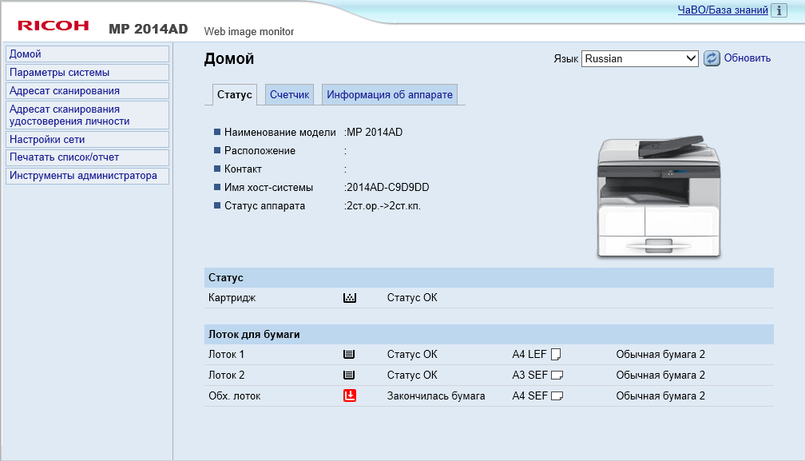The width and height of the screenshot is (805, 461).
Task: Click Обычная бумага 2 in Обх. лоток row
Action: click(x=660, y=395)
